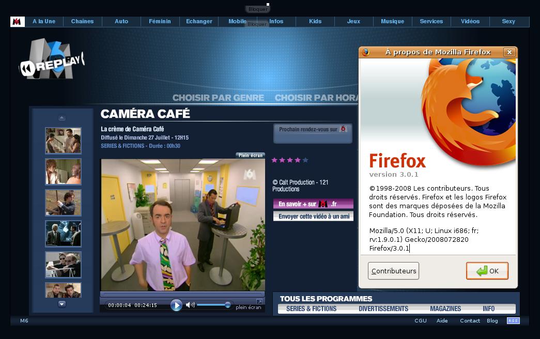This screenshot has width=540, height=339.
Task: Click the fullscreen icon above 'plein écran'
Action: click(x=259, y=301)
